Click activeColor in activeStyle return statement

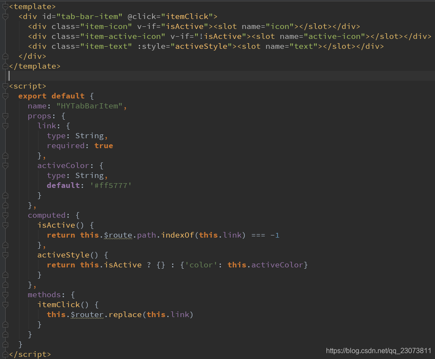(x=277, y=265)
